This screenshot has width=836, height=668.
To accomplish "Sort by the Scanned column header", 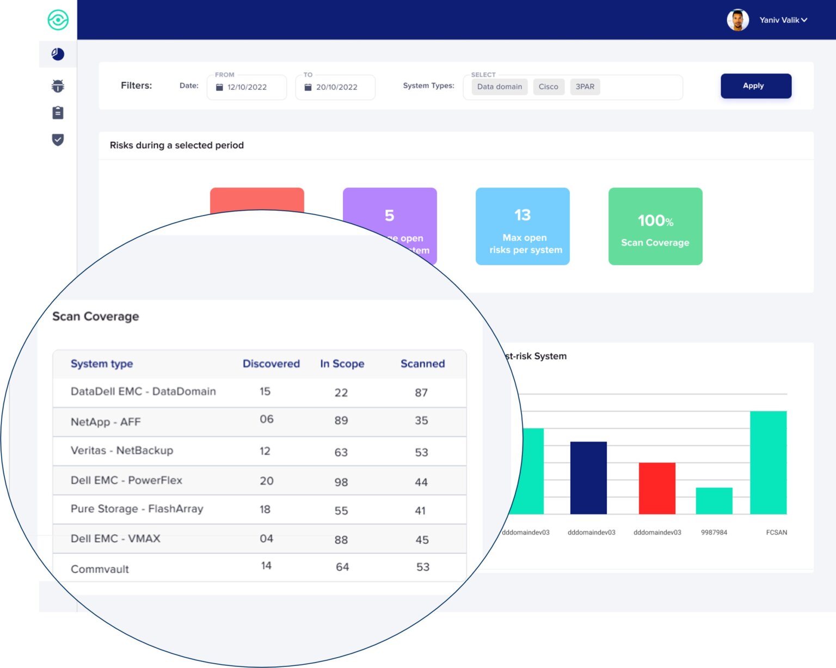I will (422, 364).
